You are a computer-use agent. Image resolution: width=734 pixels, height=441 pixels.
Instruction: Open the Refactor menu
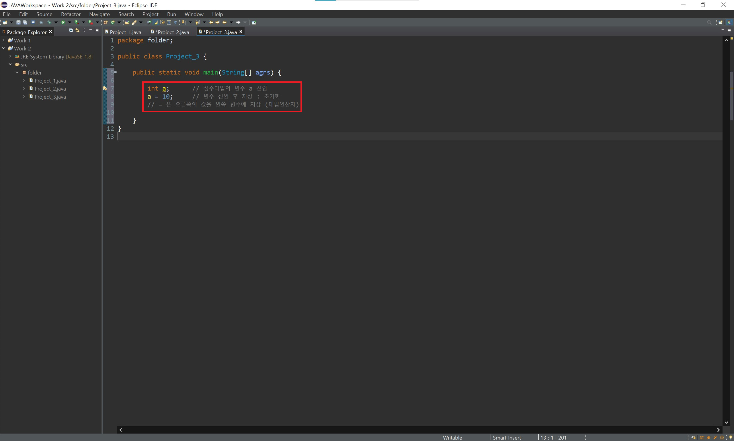tap(71, 14)
